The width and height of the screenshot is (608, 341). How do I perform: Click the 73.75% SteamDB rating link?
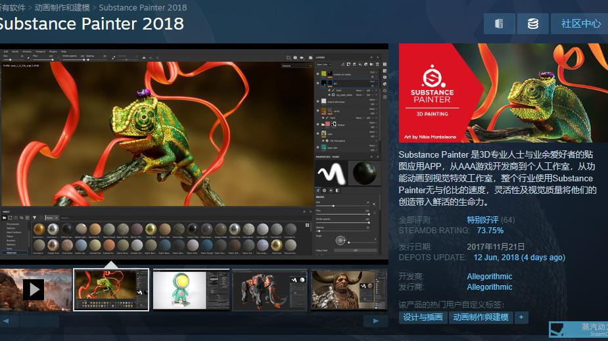pyautogui.click(x=490, y=231)
